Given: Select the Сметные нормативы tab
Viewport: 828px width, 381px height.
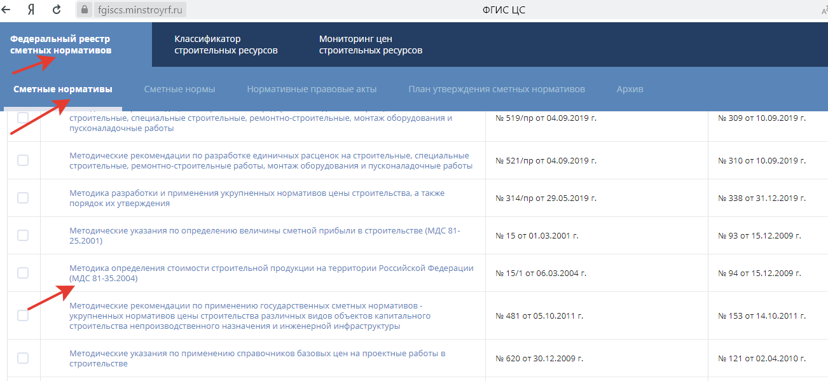Looking at the screenshot, I should click(x=63, y=89).
